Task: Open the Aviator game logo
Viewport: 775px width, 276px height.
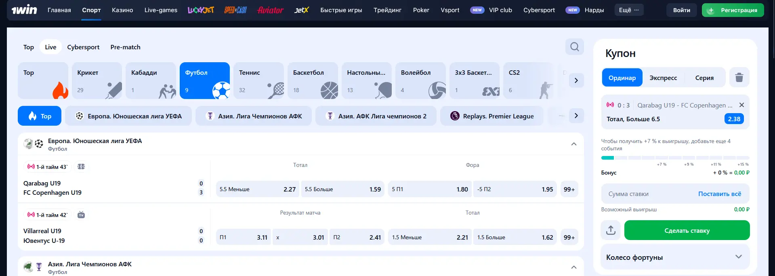Action: click(270, 10)
